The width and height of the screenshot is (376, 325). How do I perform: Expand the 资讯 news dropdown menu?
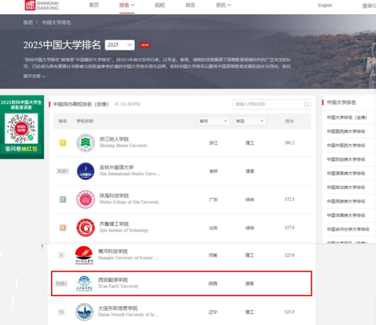(223, 5)
